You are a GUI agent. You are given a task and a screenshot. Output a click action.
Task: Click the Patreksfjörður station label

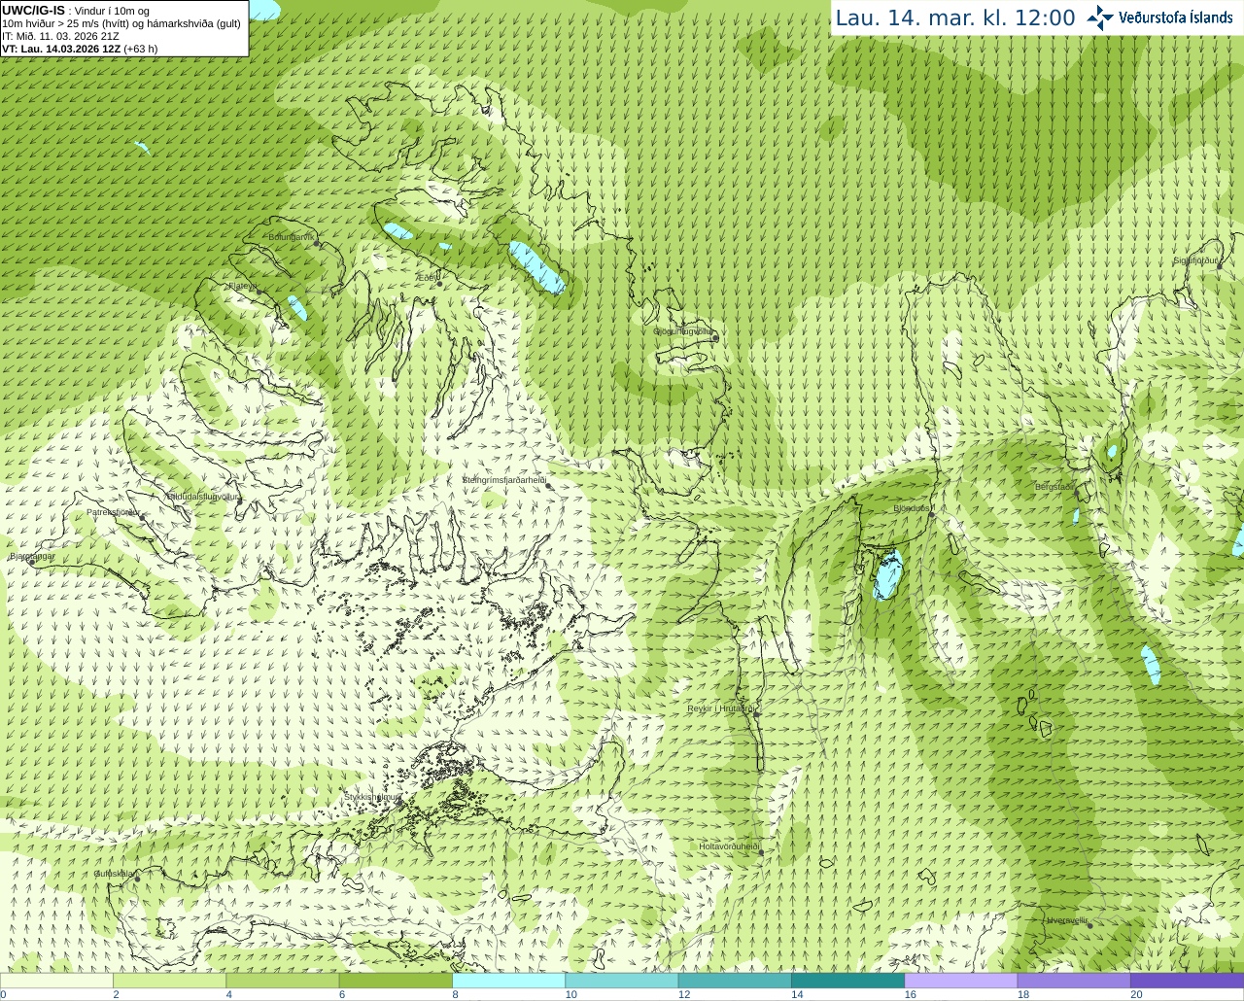click(x=114, y=512)
